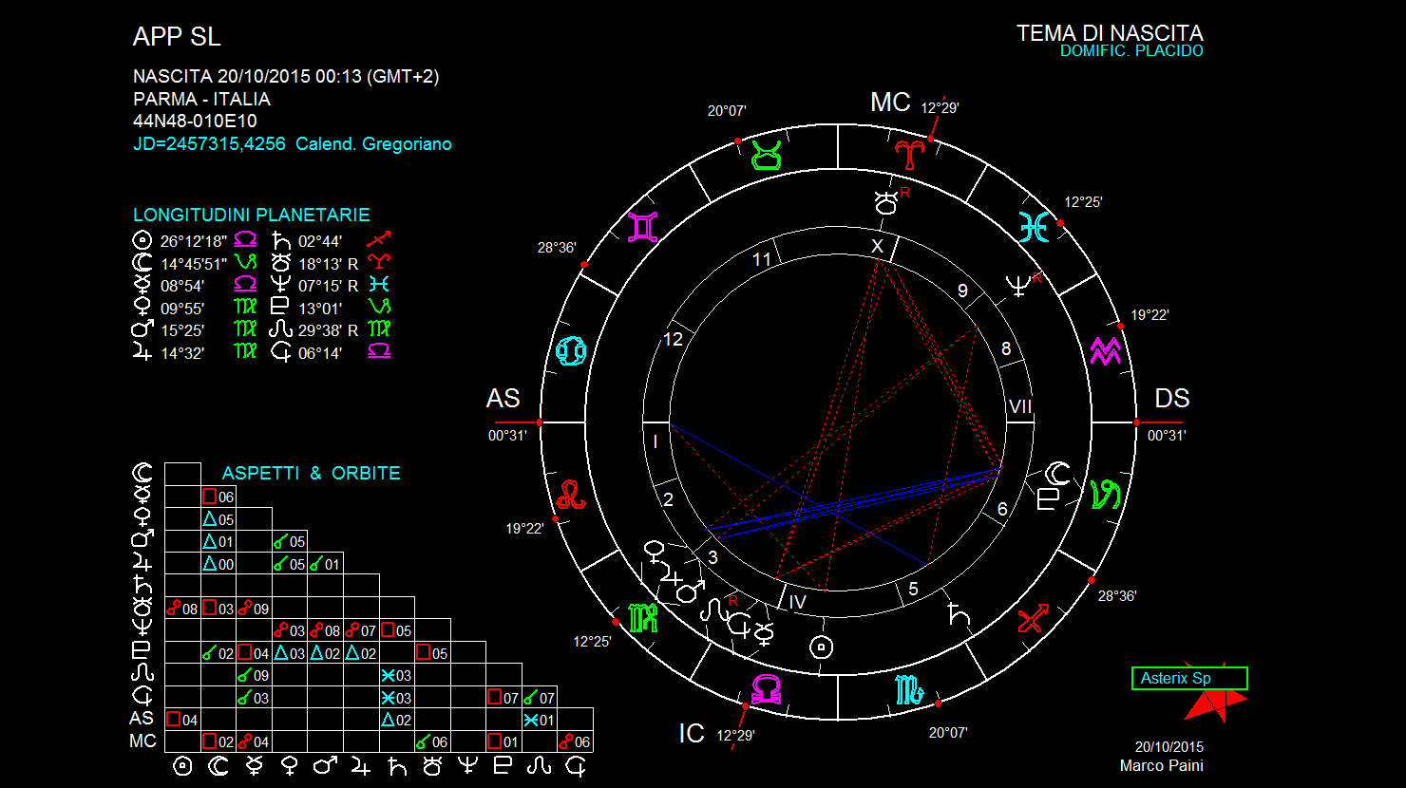Click the Sun glyph inside the chart wheel
Screen dimensions: 1406x788
click(821, 647)
